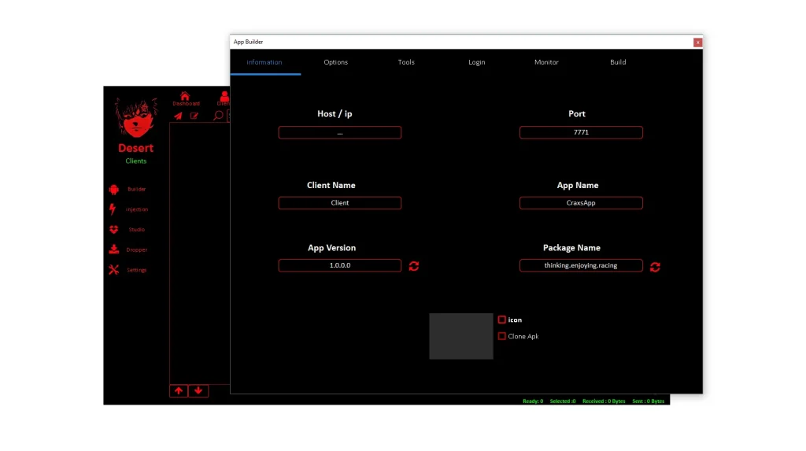The image size is (806, 451).
Task: Focus the Port field showing 7771
Action: pos(581,132)
